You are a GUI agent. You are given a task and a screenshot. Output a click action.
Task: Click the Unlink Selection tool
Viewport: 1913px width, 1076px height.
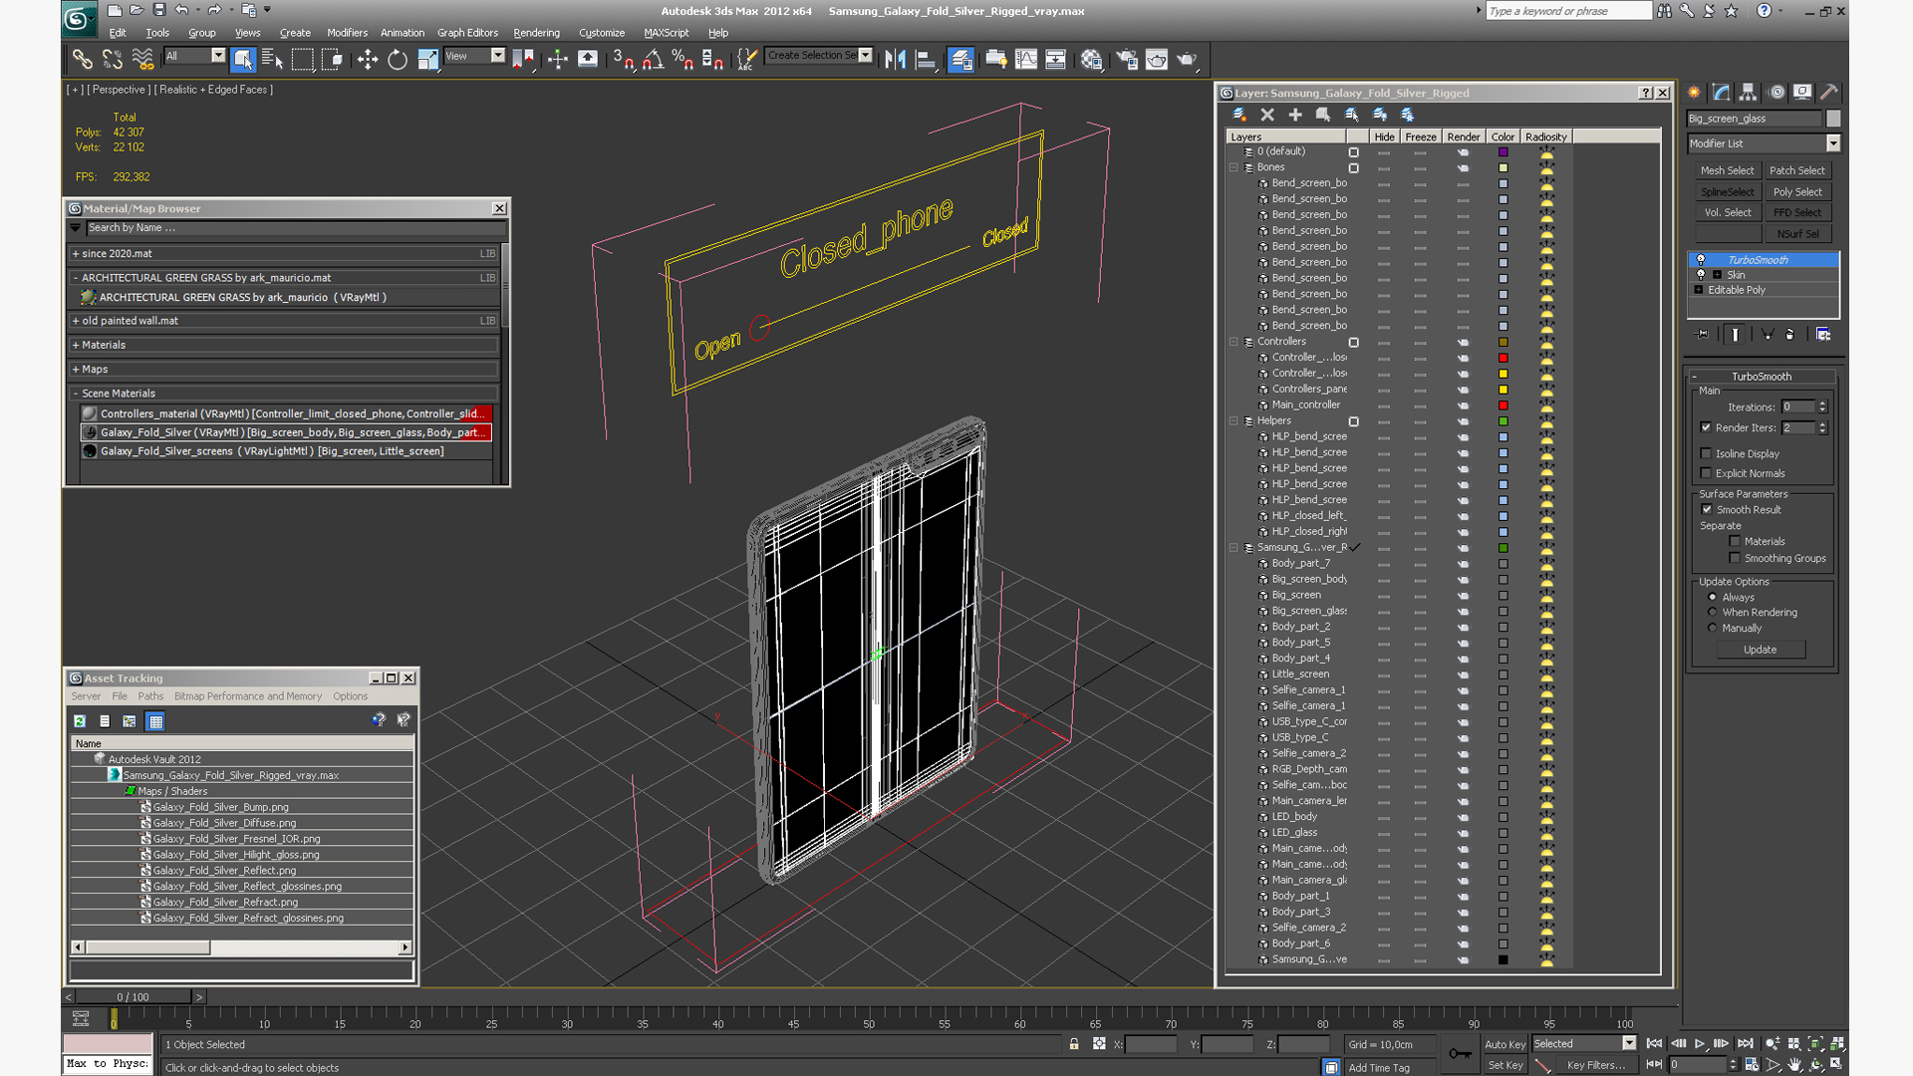(x=113, y=60)
